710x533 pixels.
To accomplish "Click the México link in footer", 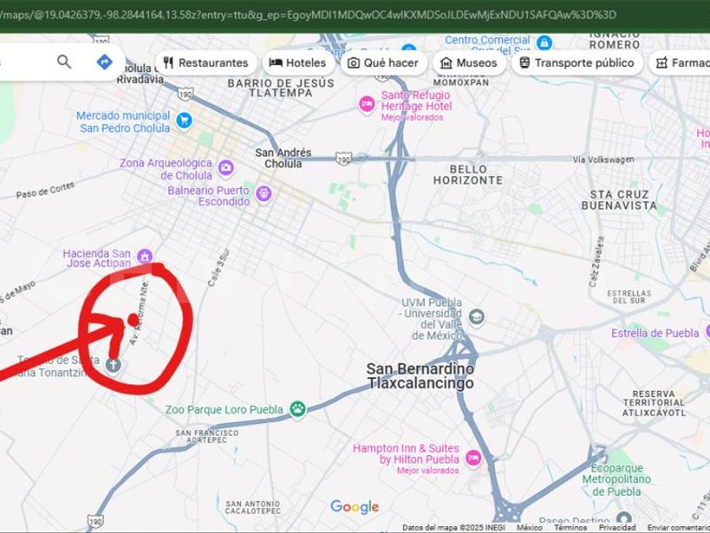I will click(x=529, y=528).
